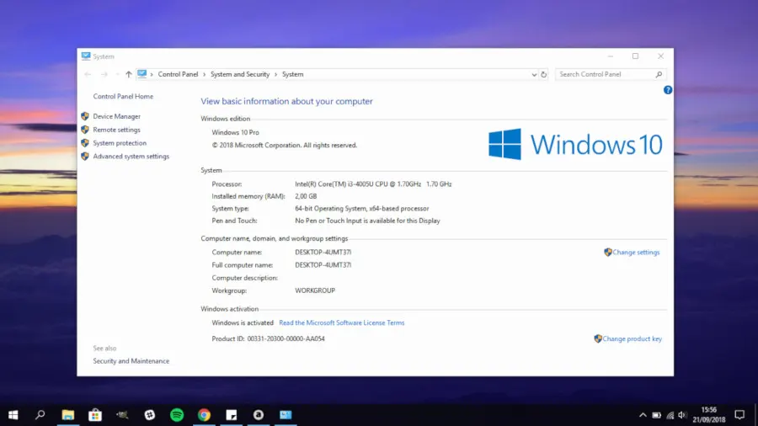
Task: Click the System protection shield icon
Action: click(85, 143)
